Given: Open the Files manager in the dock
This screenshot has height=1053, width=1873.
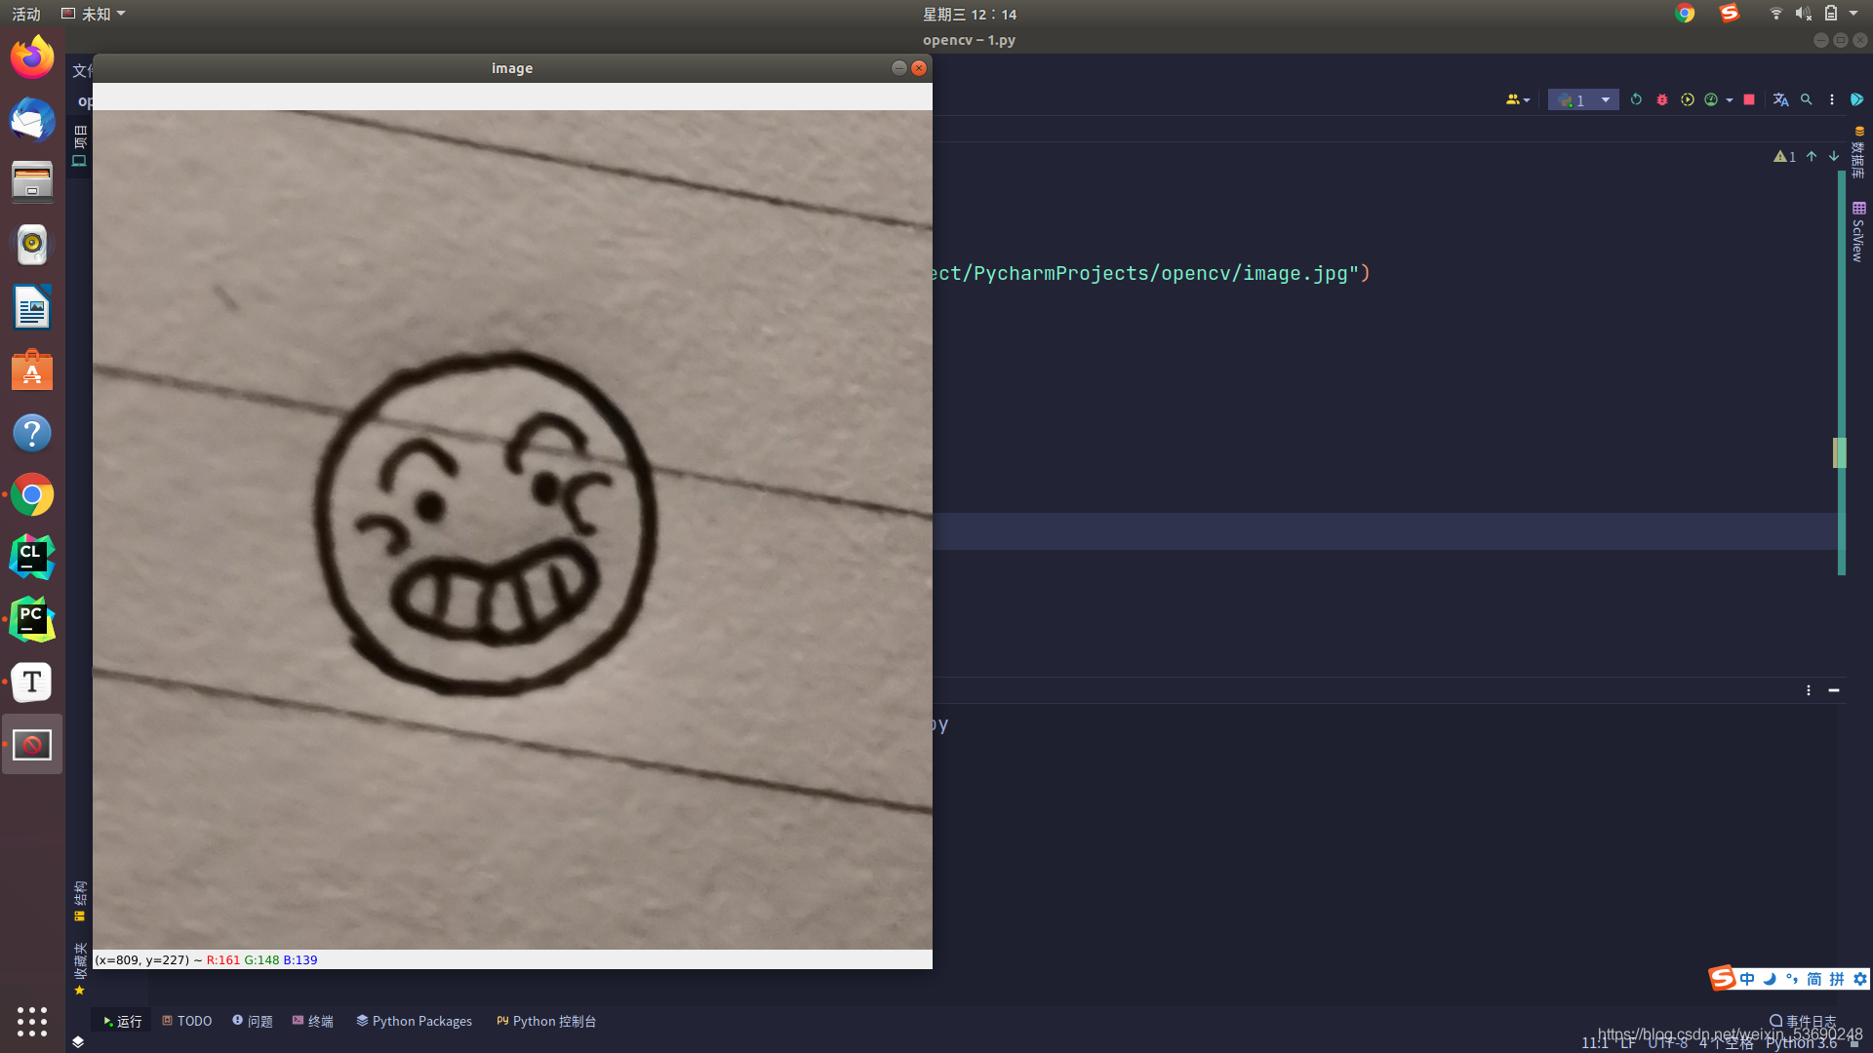Looking at the screenshot, I should tap(32, 182).
